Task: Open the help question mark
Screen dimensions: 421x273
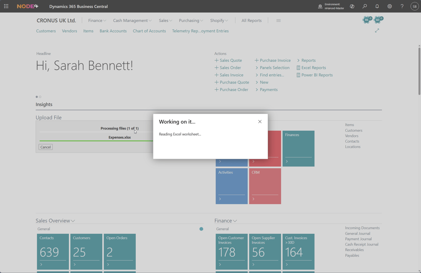Action: tap(402, 6)
